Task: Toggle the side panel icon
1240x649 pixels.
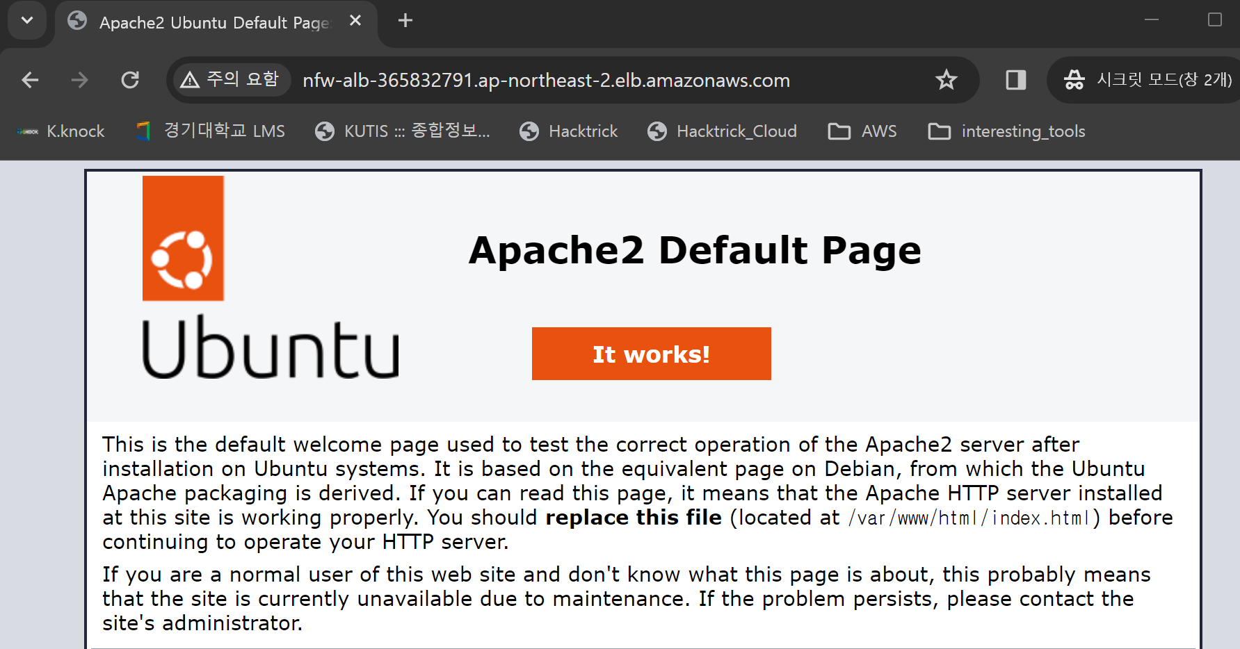Action: 1016,80
